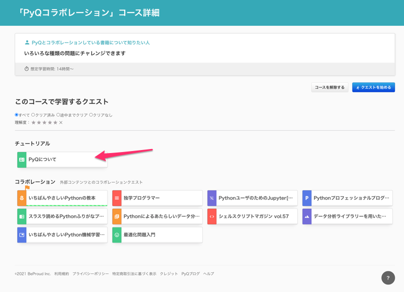Screen dimensions: 404x292
Task: Select the すべて radio filter
Action: pos(17,115)
